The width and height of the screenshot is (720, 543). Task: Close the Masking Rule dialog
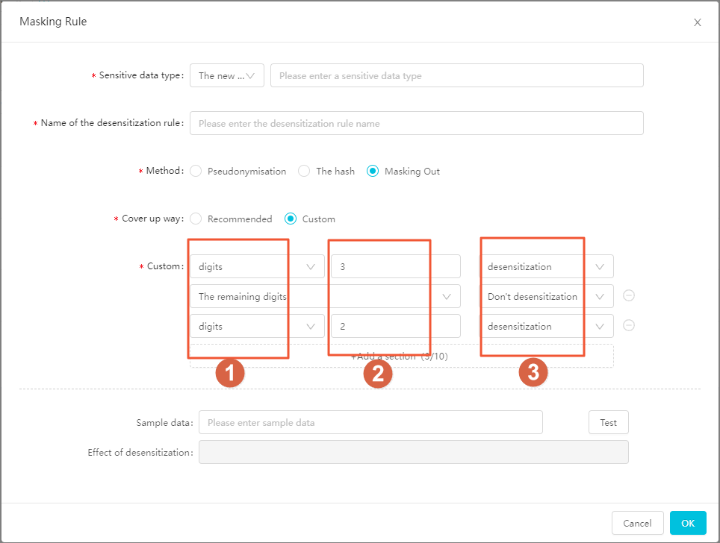698,22
